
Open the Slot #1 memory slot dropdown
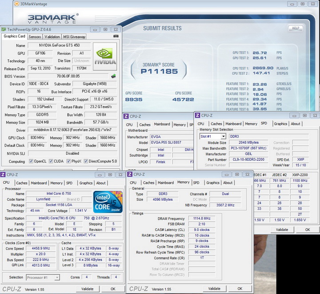coord(212,136)
